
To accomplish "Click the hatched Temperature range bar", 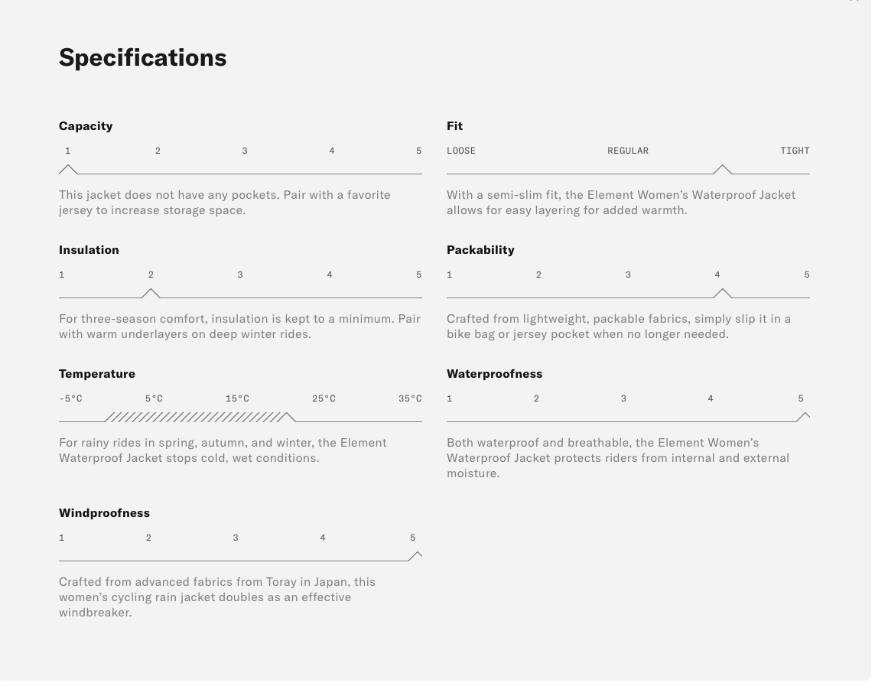I will point(197,417).
